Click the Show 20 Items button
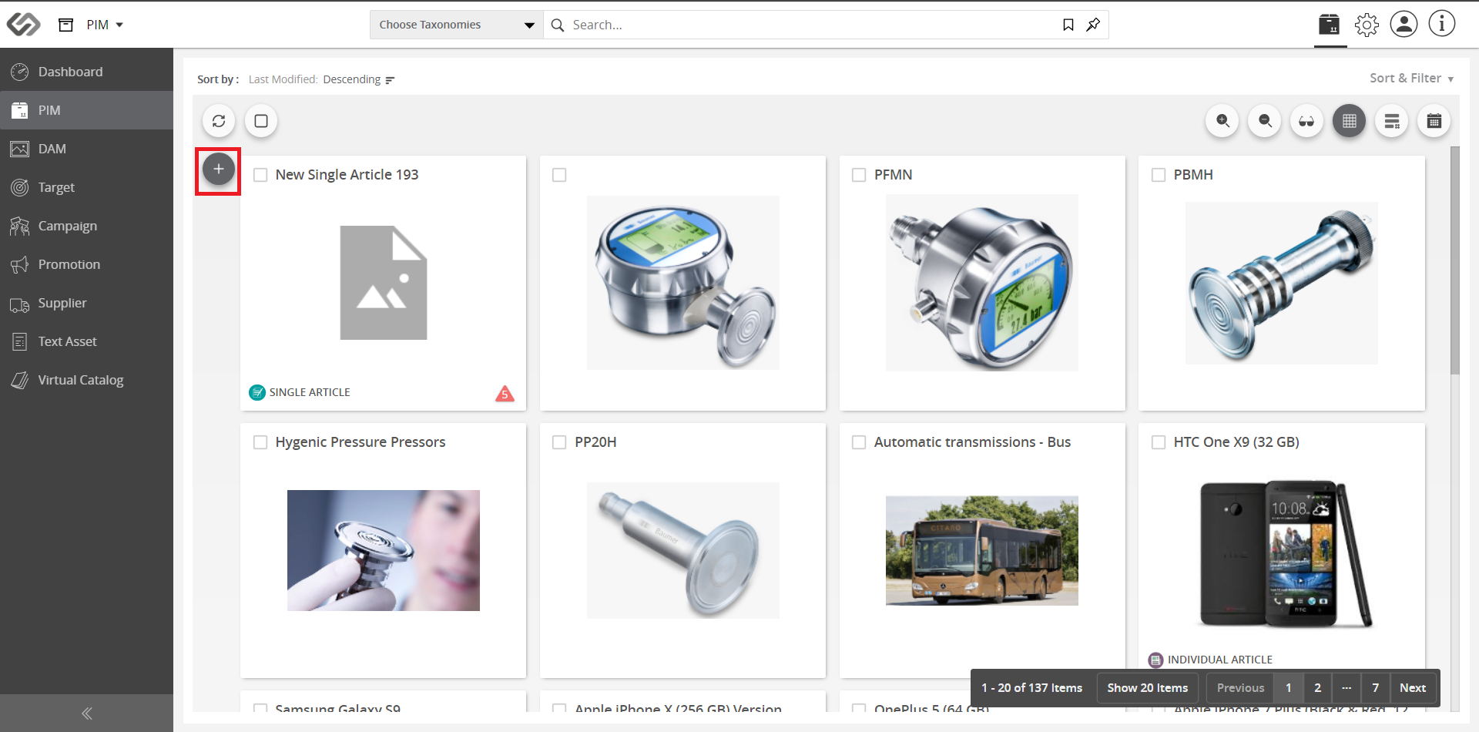The height and width of the screenshot is (732, 1479). pyautogui.click(x=1147, y=687)
